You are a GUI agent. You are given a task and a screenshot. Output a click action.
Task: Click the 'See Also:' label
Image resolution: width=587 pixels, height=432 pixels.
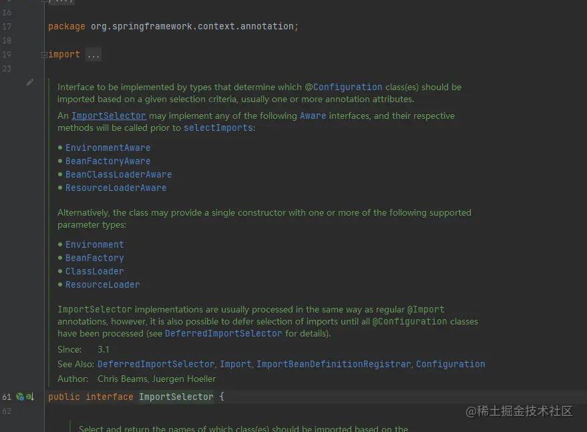tap(75, 364)
